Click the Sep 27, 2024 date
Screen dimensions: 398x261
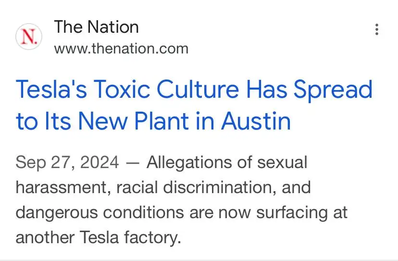click(x=67, y=162)
